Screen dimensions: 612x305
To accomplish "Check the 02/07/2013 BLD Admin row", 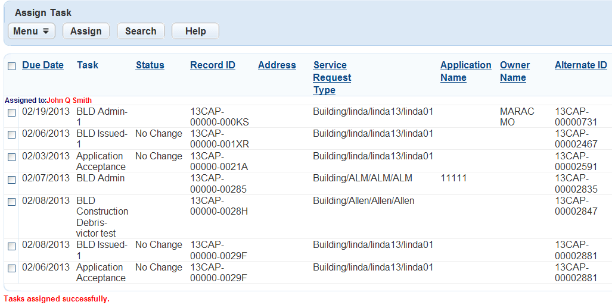I will click(x=11, y=180).
